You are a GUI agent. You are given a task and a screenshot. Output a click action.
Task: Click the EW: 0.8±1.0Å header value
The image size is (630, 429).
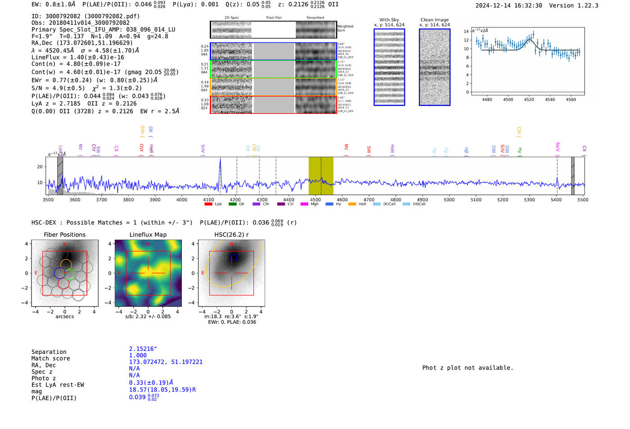point(54,5)
